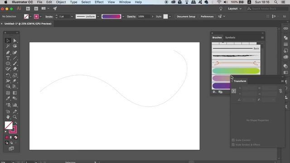Toggle Constrain Width and Height Proportions link
The image size is (290, 163).
tap(280, 91)
